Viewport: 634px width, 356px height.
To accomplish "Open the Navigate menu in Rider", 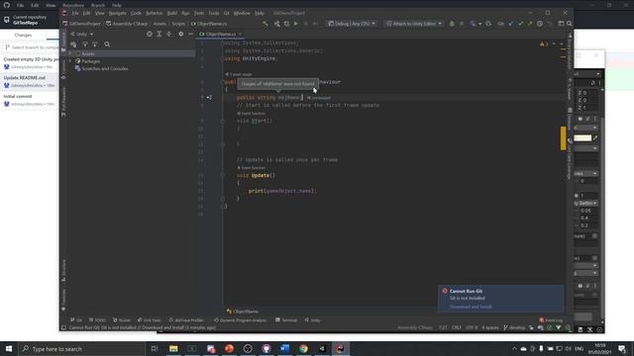I will tap(117, 13).
